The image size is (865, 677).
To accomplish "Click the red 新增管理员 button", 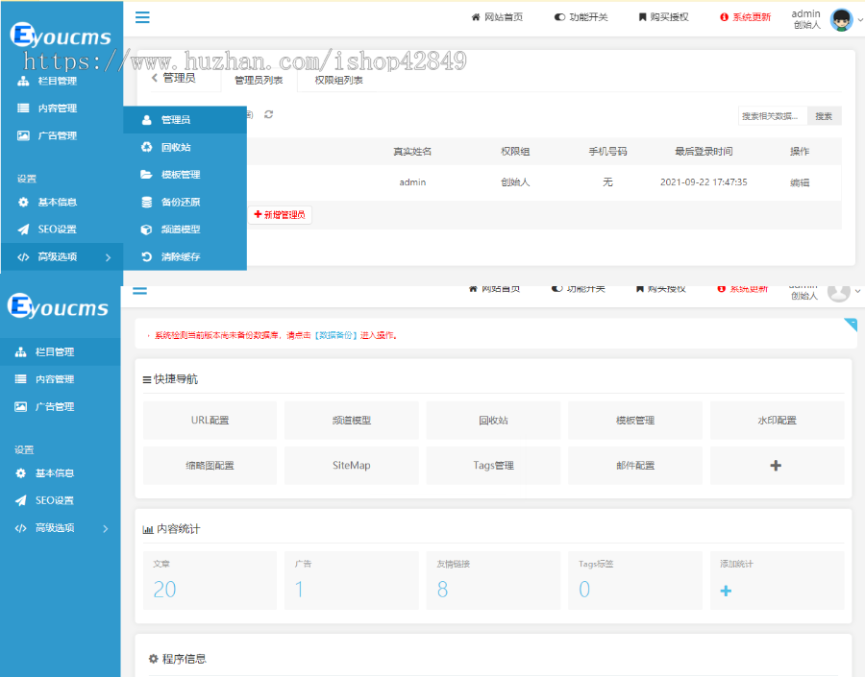I will coord(280,214).
